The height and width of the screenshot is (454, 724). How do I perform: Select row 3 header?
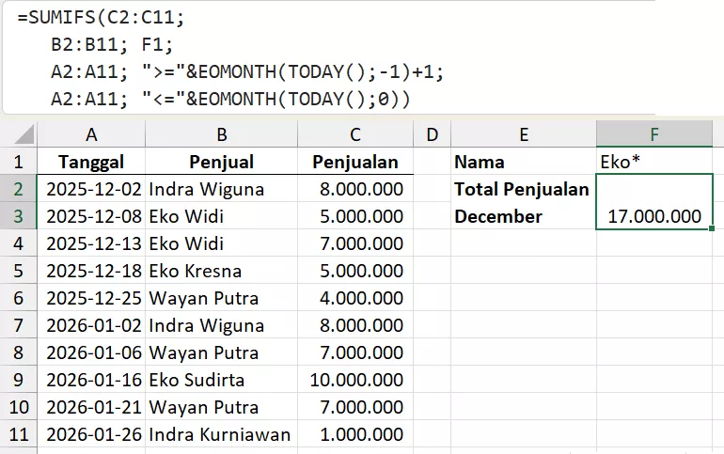tap(19, 216)
